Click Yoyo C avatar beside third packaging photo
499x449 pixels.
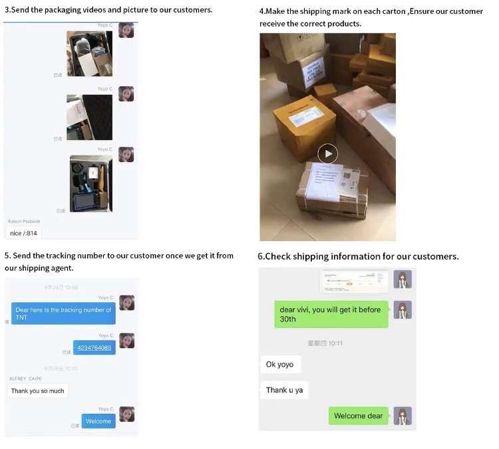(x=126, y=155)
